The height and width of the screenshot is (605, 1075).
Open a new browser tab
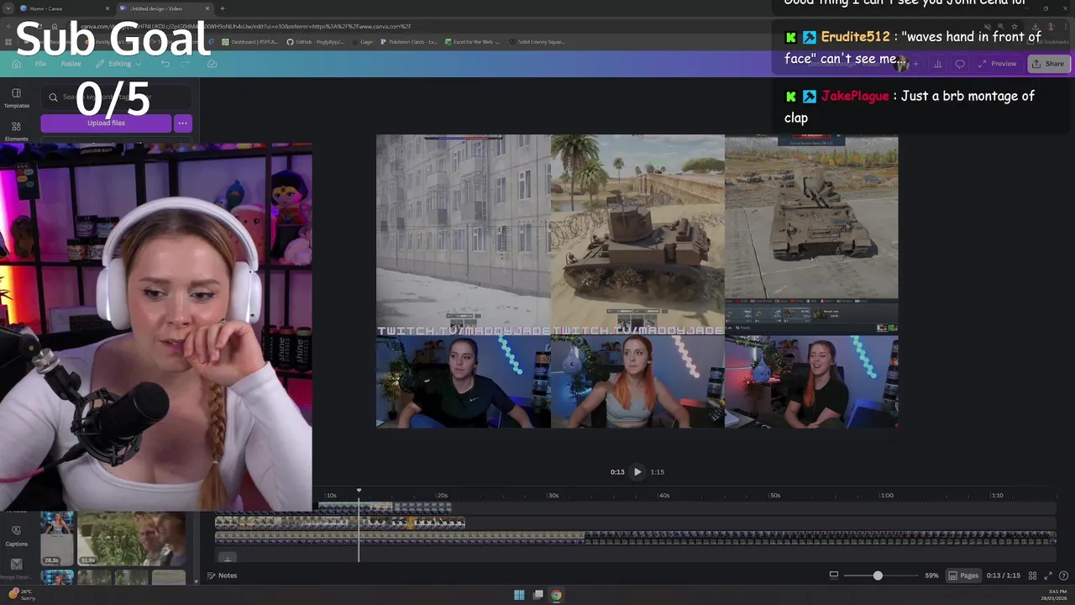point(222,8)
